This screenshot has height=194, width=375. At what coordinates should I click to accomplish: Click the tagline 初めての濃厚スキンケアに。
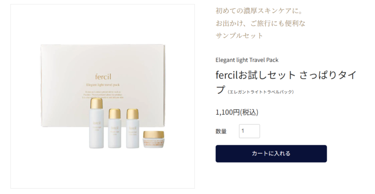pos(260,11)
